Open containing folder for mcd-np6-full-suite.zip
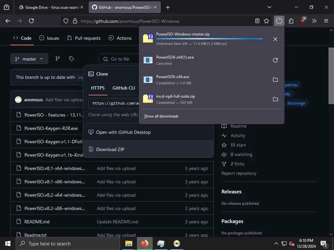Image resolution: width=334 pixels, height=250 pixels. pyautogui.click(x=275, y=99)
